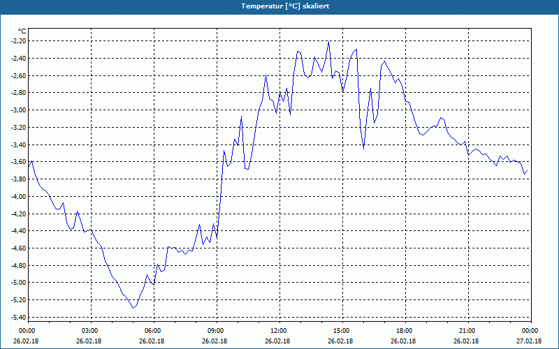Select the 26.02.18 date under 21:00
This screenshot has width=559, height=349.
point(466,341)
